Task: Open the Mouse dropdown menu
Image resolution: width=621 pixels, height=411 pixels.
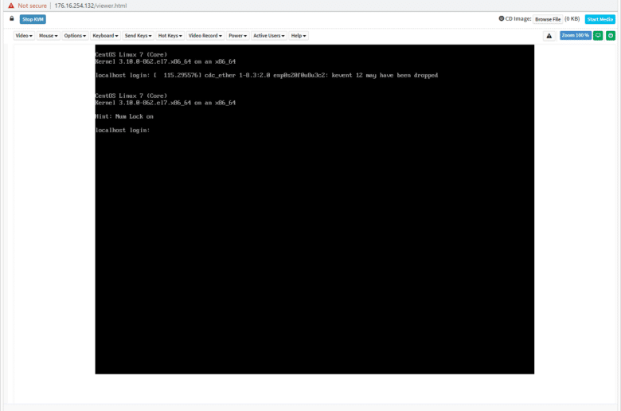Action: coord(49,36)
